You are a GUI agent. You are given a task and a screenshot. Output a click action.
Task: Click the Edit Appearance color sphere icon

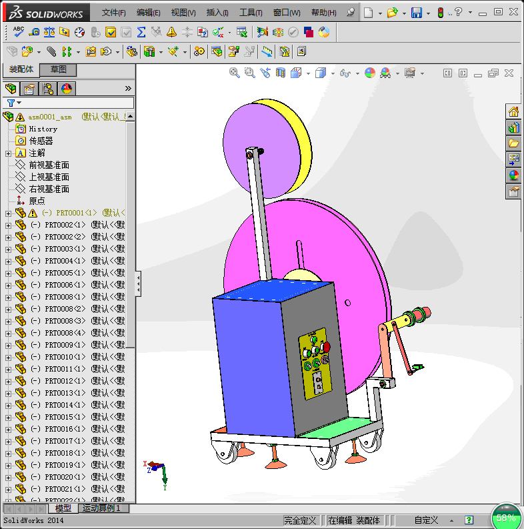coord(370,73)
